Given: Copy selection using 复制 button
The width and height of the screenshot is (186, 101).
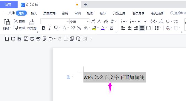Looking at the screenshot, I should point(19,28).
